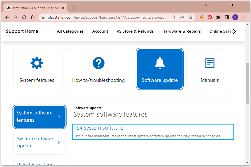Open Reinstall system sidebar item
The height and width of the screenshot is (167, 251).
point(40,161)
